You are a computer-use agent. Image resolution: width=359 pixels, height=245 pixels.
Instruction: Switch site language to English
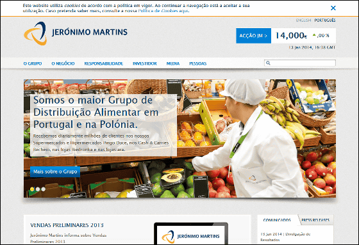303,20
